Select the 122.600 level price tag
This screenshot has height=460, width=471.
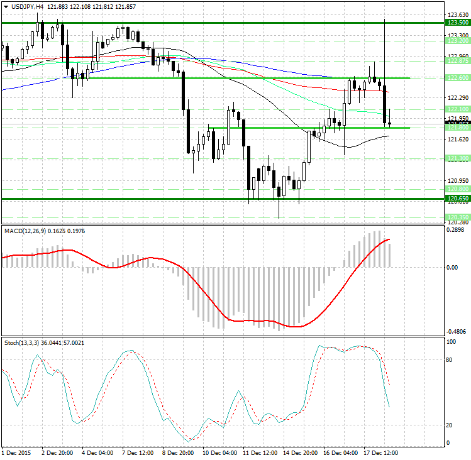click(x=458, y=78)
